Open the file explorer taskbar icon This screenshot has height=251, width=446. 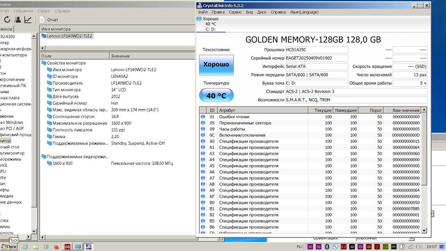36,247
